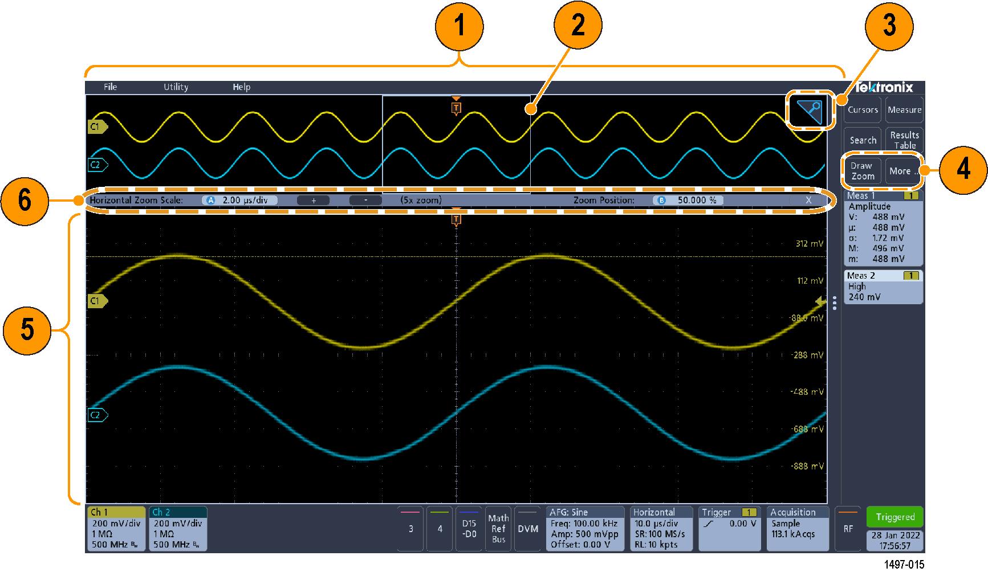Open the Math Ref Bus selector
The width and height of the screenshot is (988, 572).
pyautogui.click(x=498, y=529)
